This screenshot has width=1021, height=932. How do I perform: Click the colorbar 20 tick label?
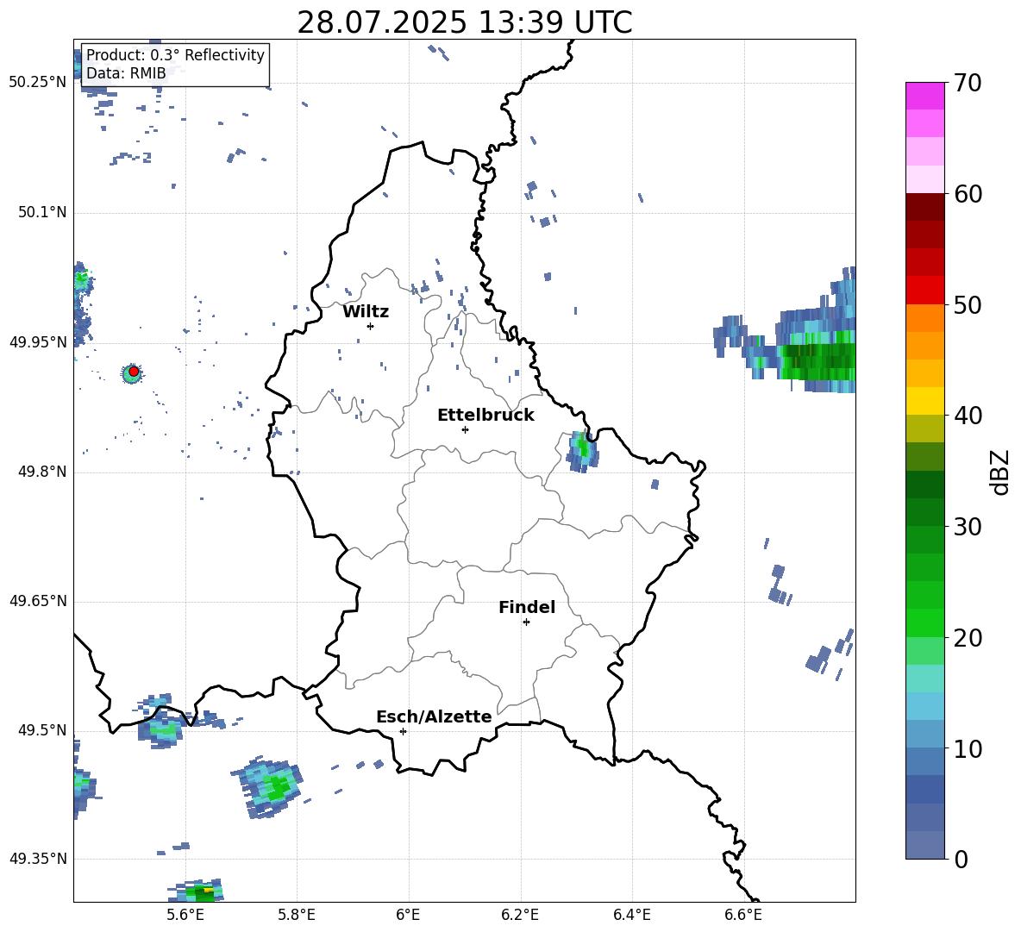click(968, 638)
